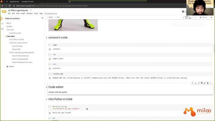Collapse the Intro Python in Colab section

coord(46,99)
